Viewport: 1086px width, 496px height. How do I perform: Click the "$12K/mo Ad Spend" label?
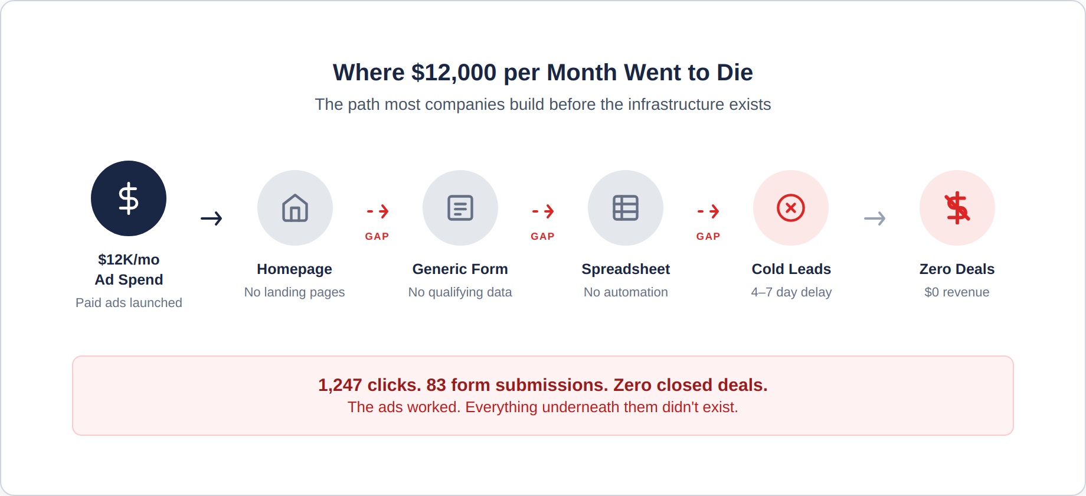[129, 269]
